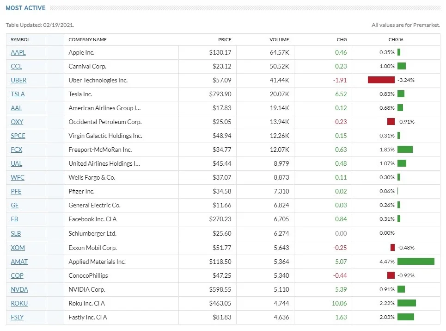Viewport: 446px width, 331px height.
Task: Click the PRICE column header
Action: click(x=225, y=40)
